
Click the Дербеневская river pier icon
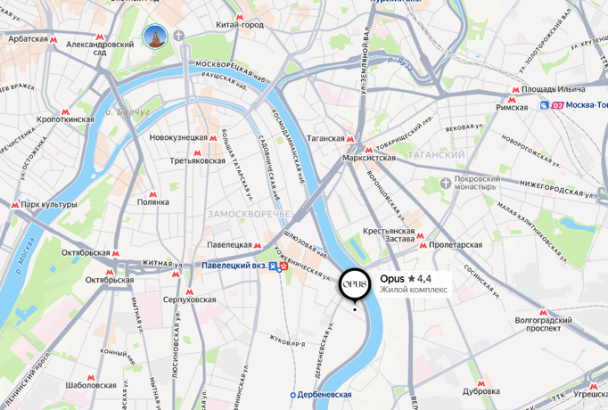293,395
